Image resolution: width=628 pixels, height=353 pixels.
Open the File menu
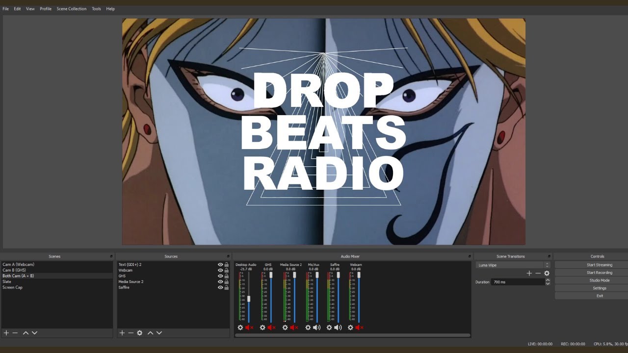point(5,9)
